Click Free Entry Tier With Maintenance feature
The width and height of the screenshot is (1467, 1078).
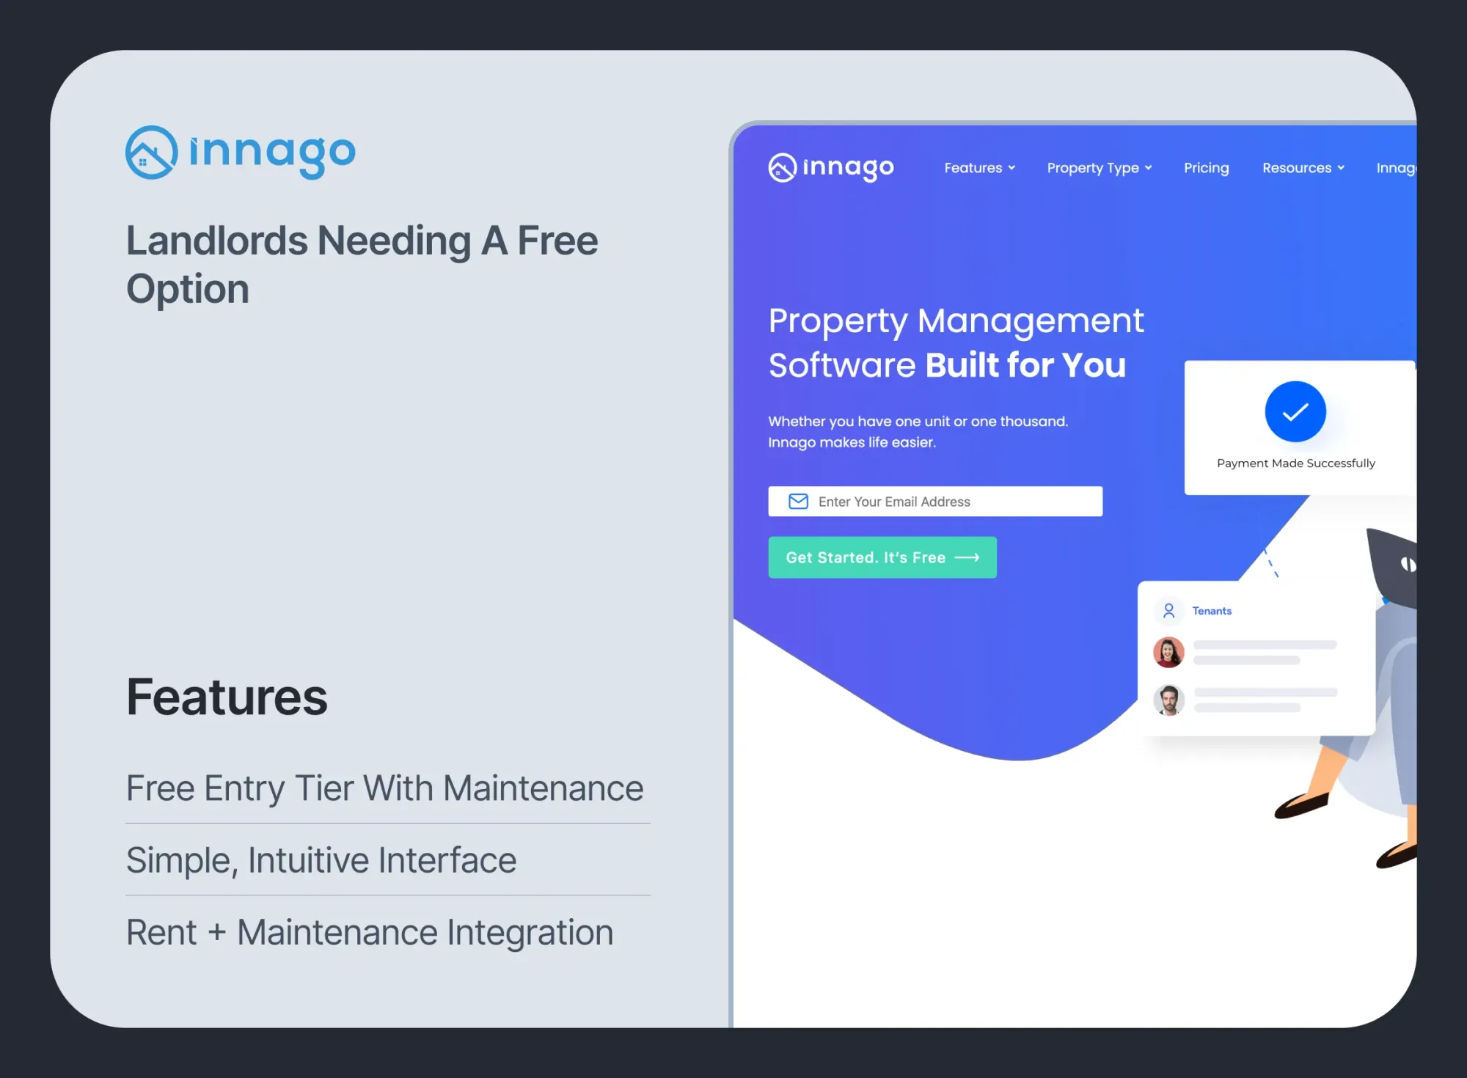tap(384, 789)
